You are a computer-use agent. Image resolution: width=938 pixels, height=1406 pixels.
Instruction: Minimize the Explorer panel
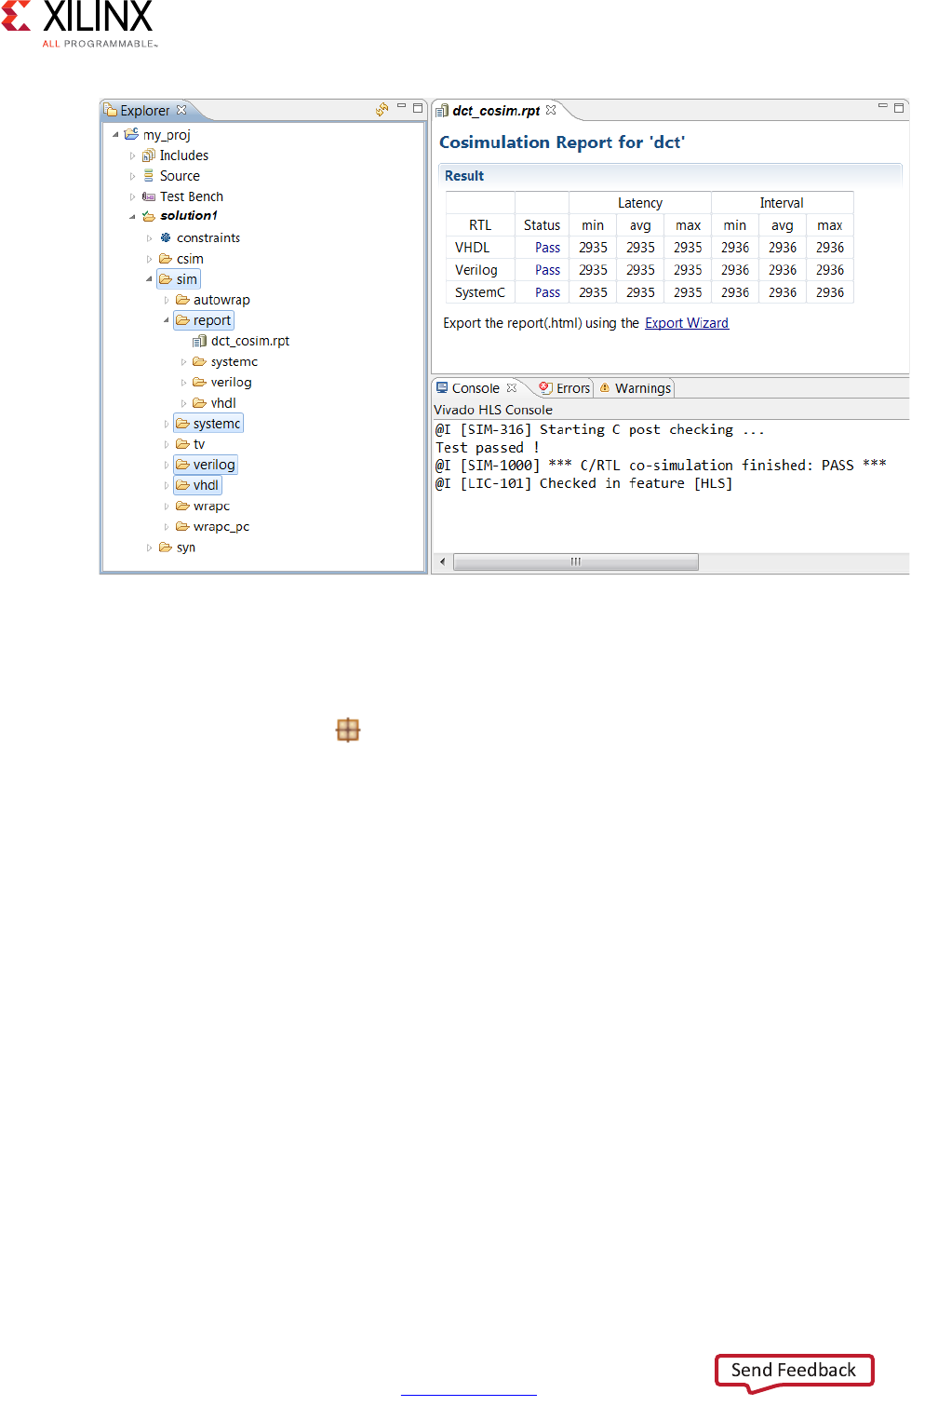tap(402, 106)
